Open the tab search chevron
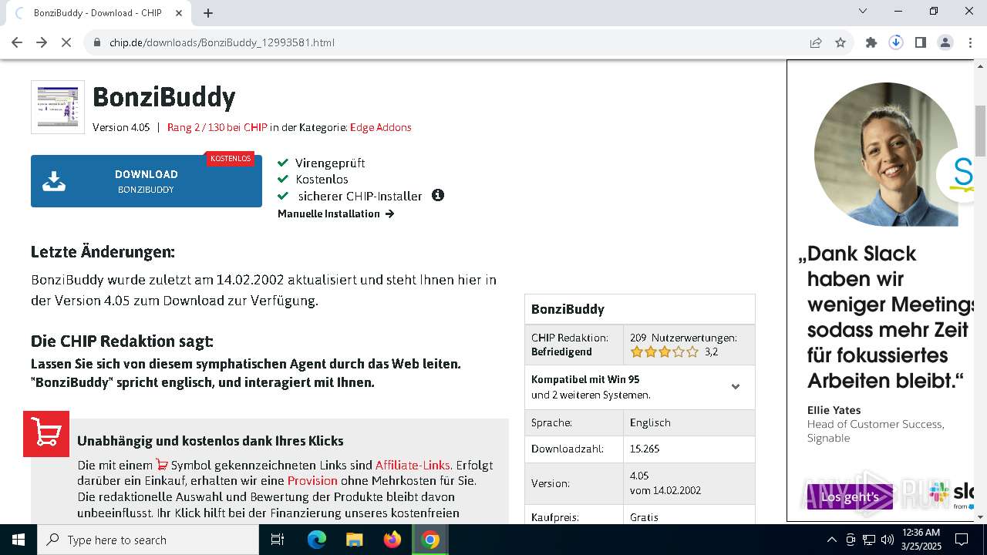The height and width of the screenshot is (555, 987). (x=863, y=11)
